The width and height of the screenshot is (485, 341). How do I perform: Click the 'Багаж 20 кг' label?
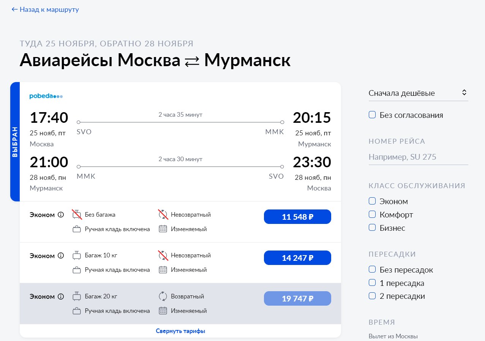101,297
